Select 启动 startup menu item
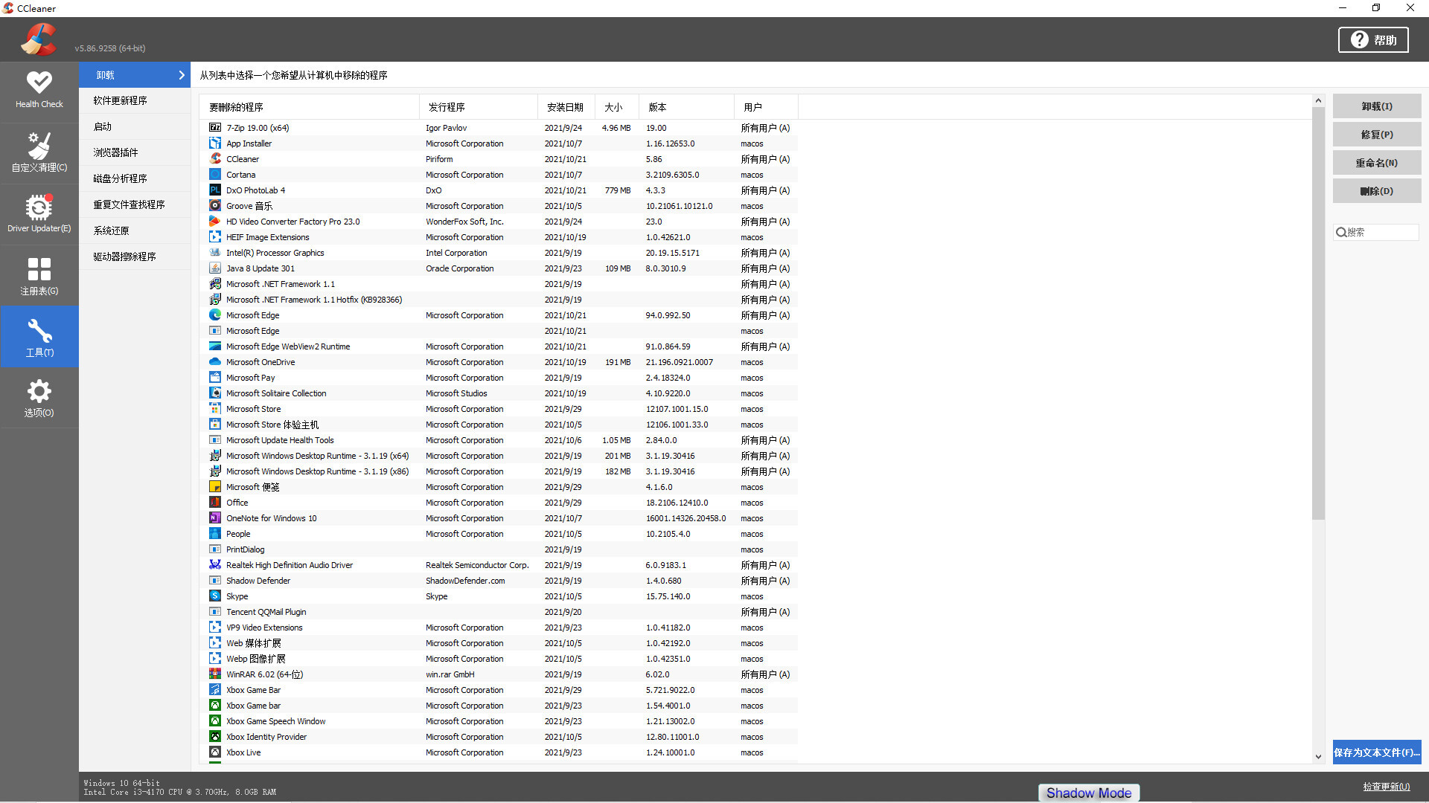 click(135, 126)
